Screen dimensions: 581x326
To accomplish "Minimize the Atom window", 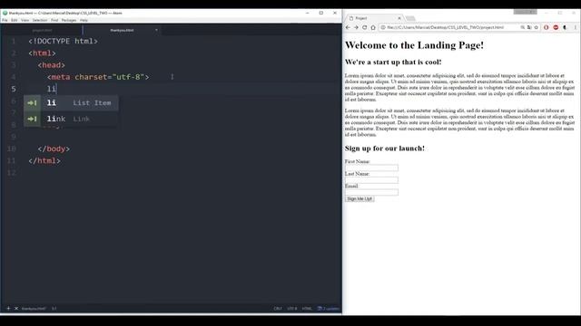I will click(x=307, y=13).
